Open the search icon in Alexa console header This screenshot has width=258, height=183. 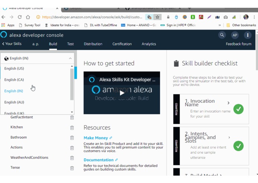tap(222, 35)
